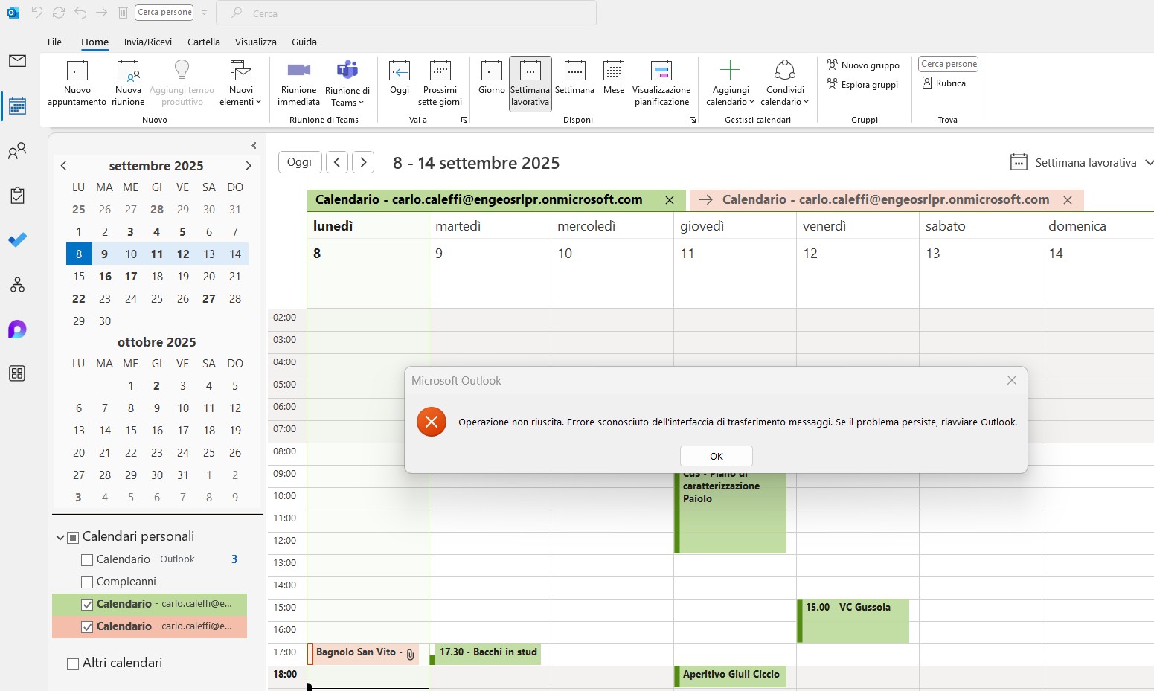The image size is (1154, 691).
Task: Open the Riunione di Teams dropdown
Action: coord(347,97)
